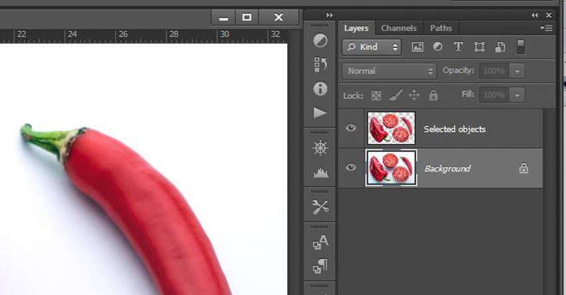Open the History panel icon
The height and width of the screenshot is (295, 566).
320,64
